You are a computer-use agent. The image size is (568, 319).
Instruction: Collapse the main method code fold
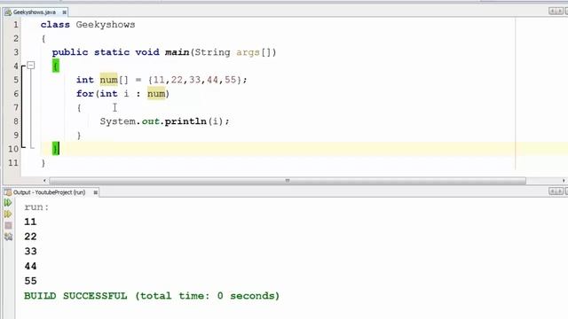coord(31,66)
